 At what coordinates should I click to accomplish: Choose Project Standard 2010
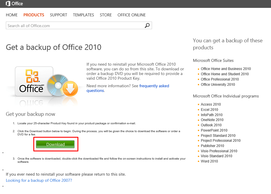click(x=218, y=136)
